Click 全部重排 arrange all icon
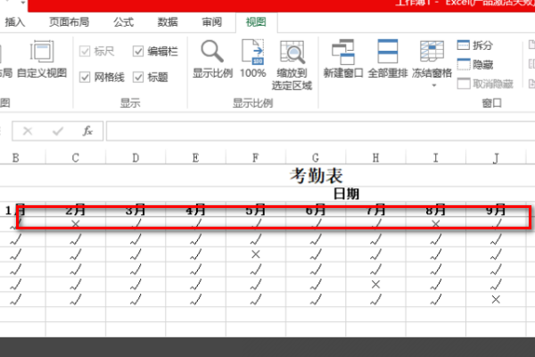Image resolution: width=535 pixels, height=357 pixels. 388,51
